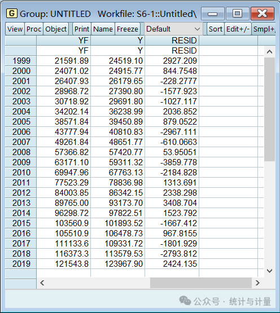The image size is (280, 313).
Task: Click RESID cell -1801.929
Action: [172, 244]
